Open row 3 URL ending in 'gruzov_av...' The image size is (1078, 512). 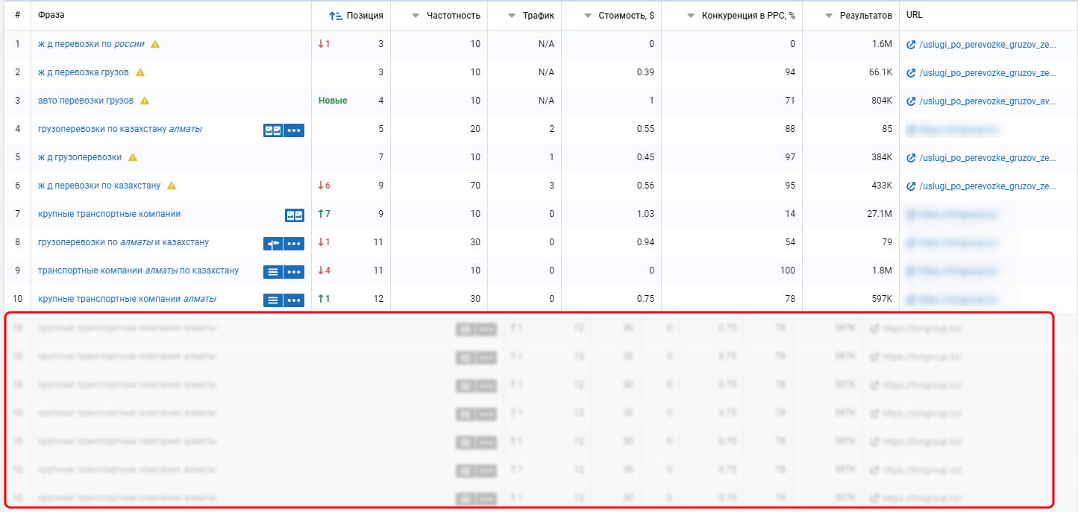[987, 101]
